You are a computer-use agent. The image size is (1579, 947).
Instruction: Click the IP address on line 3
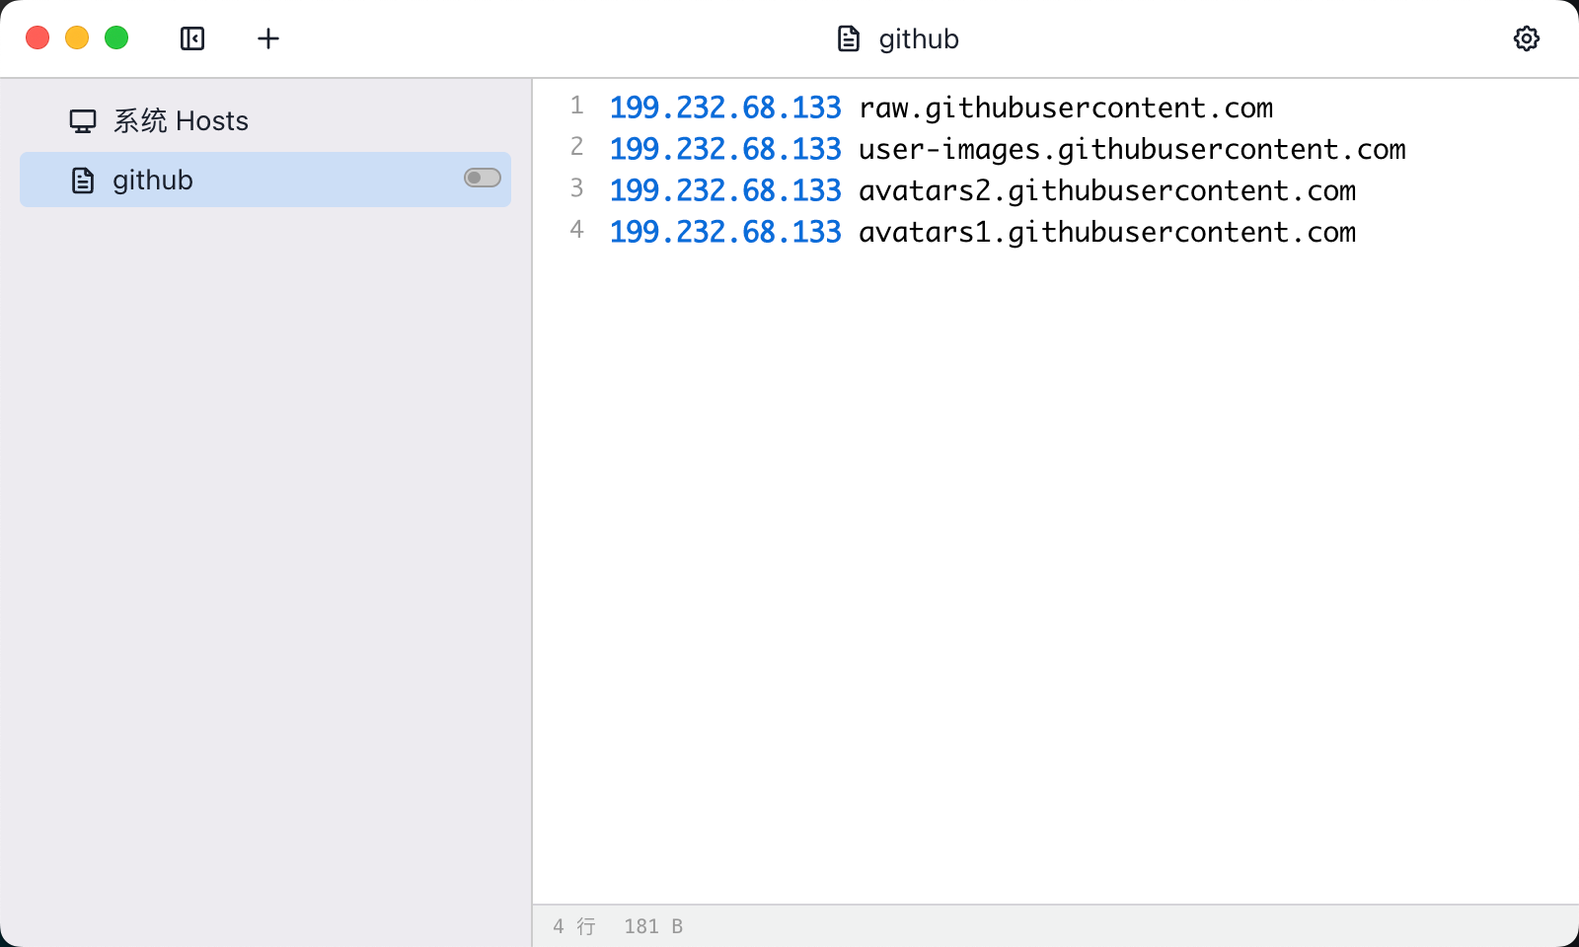(725, 190)
